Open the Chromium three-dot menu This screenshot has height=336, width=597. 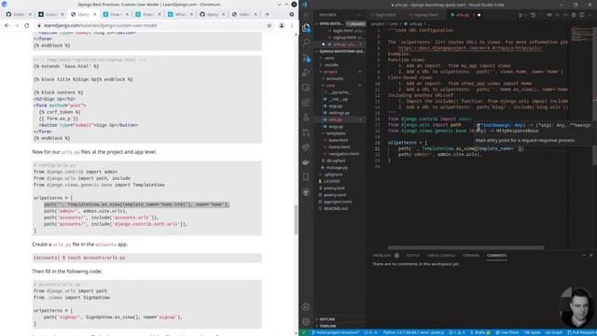(292, 25)
